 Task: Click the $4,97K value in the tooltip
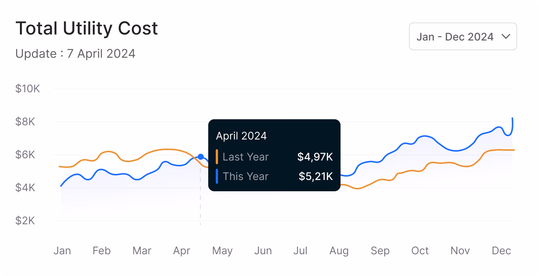click(315, 157)
